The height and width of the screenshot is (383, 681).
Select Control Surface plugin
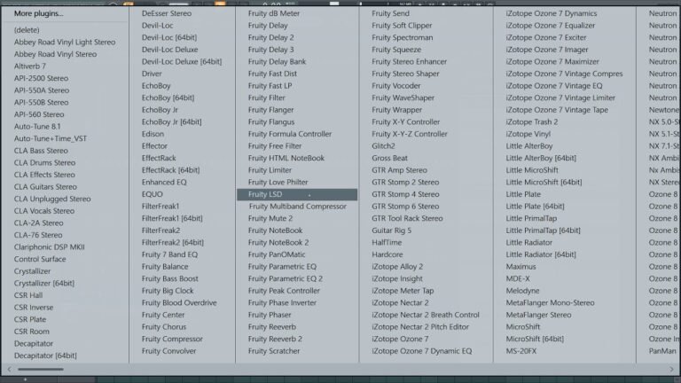40,259
